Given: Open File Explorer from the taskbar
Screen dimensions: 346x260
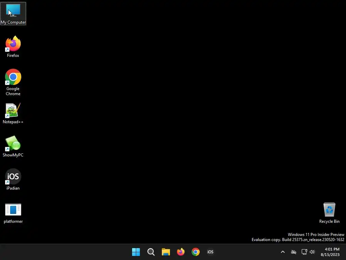Looking at the screenshot, I should pyautogui.click(x=166, y=252).
